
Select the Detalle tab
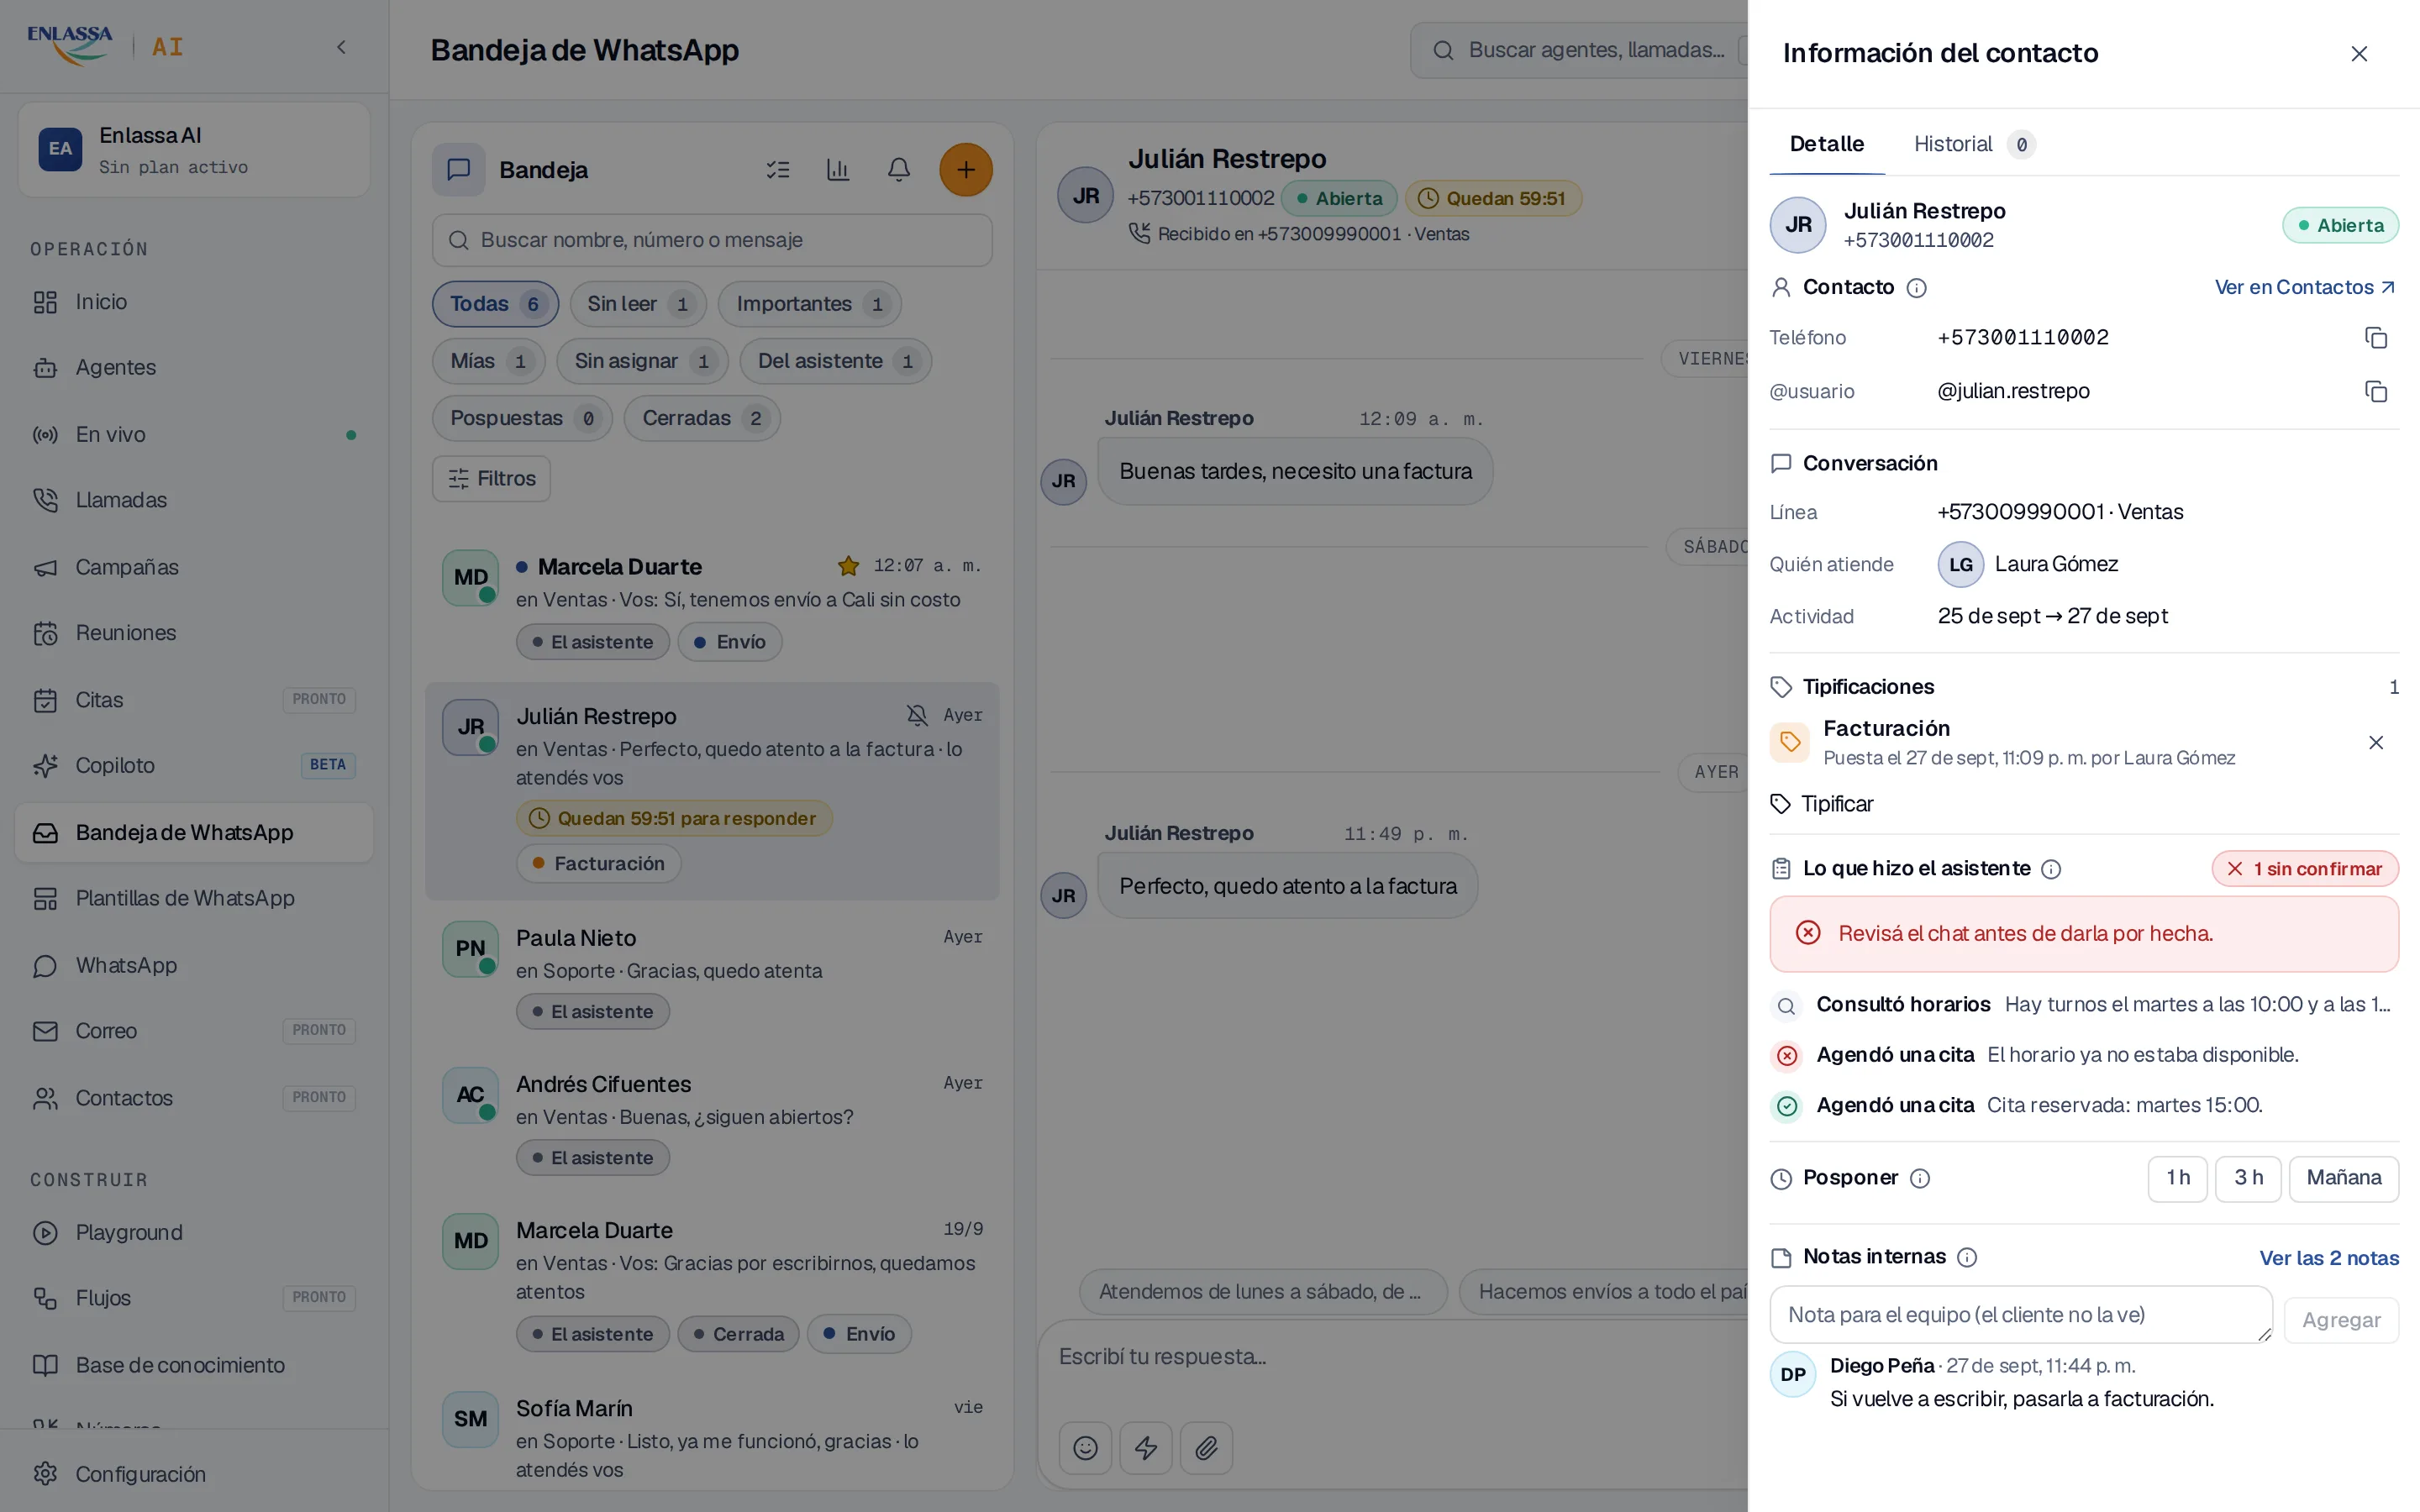point(1826,144)
